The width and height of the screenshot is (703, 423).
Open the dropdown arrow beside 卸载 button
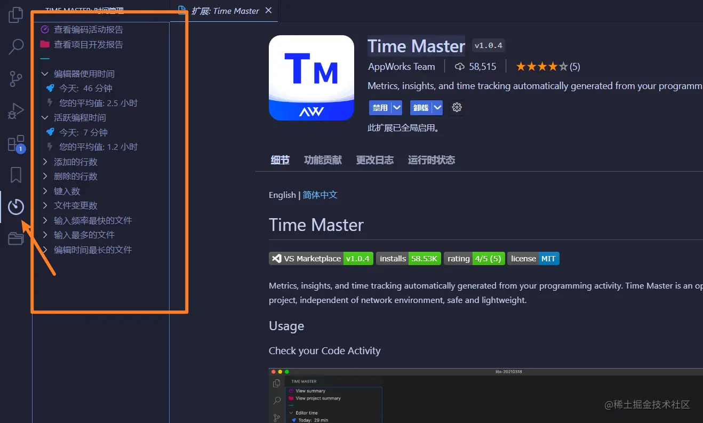click(x=437, y=107)
